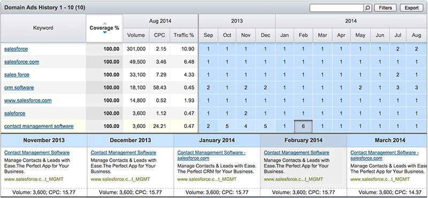Sort by the Traffic % column header
This screenshot has height=198, width=428.
[184, 35]
